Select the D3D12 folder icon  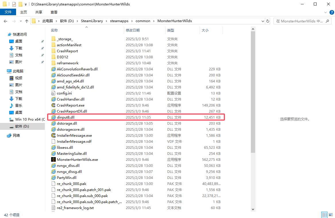[x=53, y=57]
